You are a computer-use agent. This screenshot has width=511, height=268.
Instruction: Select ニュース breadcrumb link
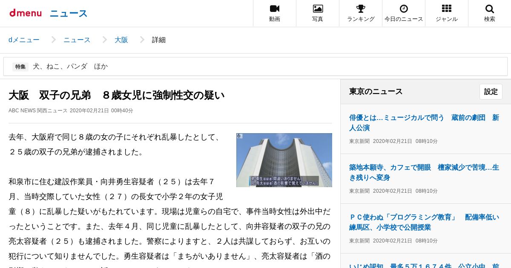click(x=77, y=40)
